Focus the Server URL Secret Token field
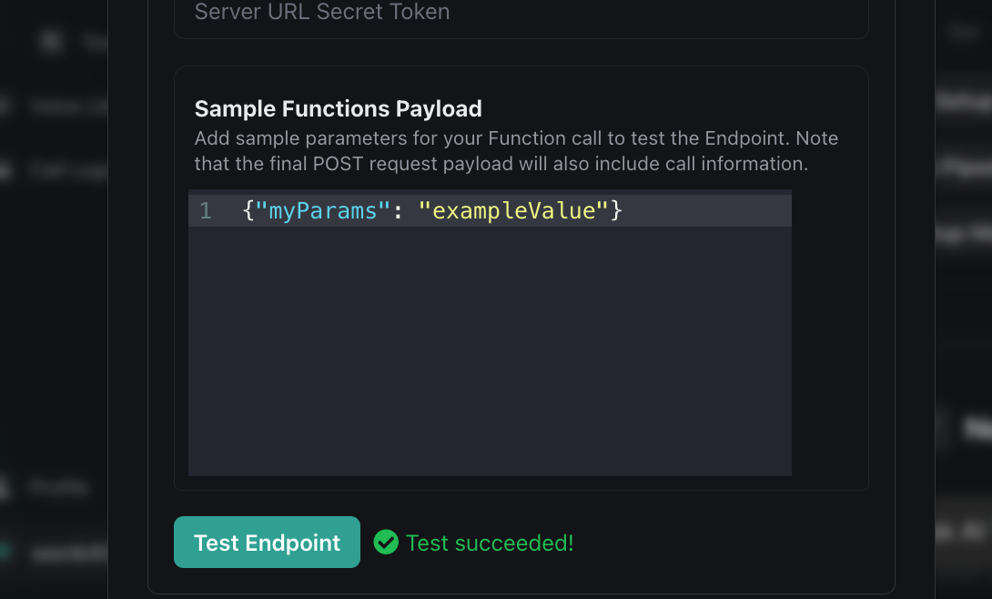Viewport: 992px width, 599px height. click(519, 13)
